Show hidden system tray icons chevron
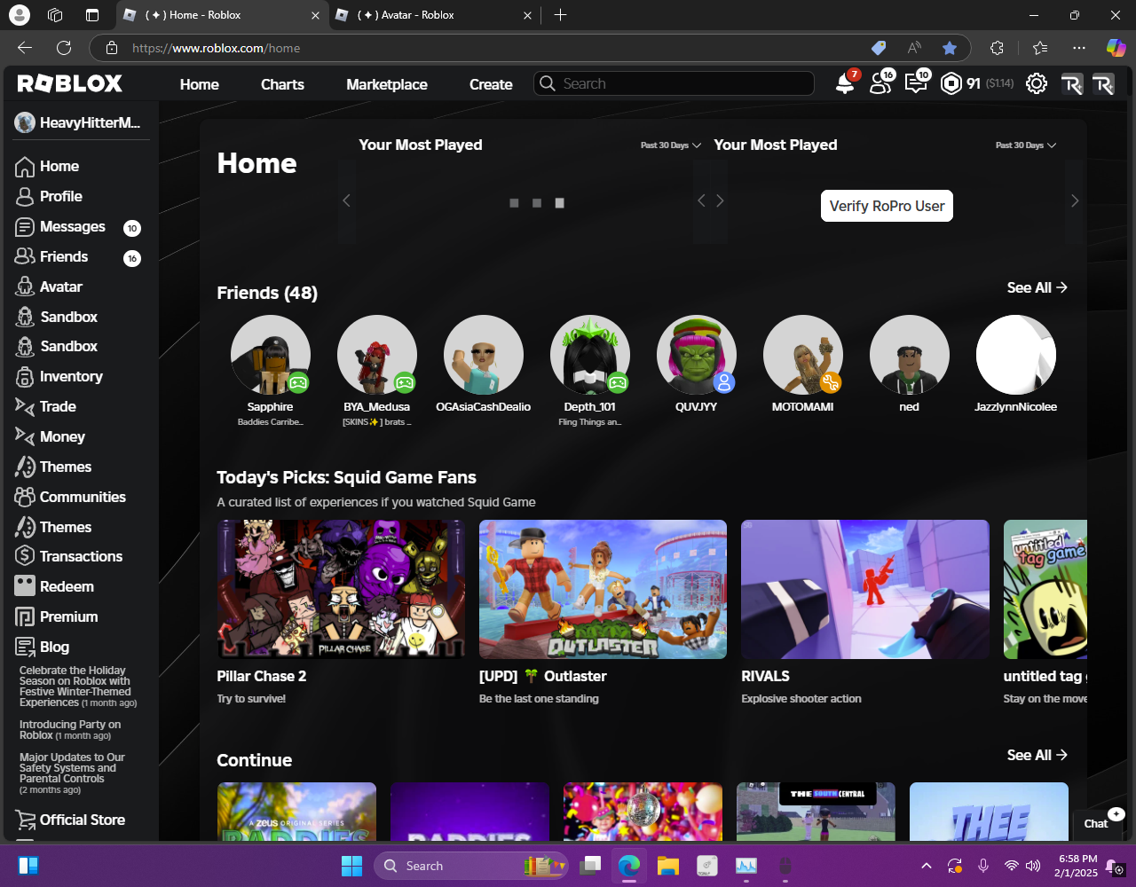1136x887 pixels. 927,866
